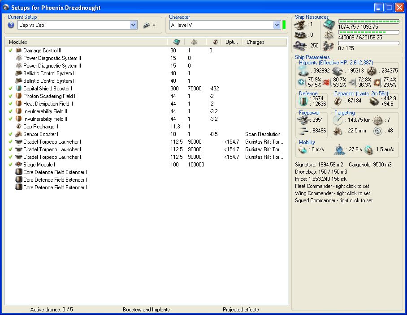Open the Projected effects panel
The width and height of the screenshot is (407, 315).
(x=241, y=310)
